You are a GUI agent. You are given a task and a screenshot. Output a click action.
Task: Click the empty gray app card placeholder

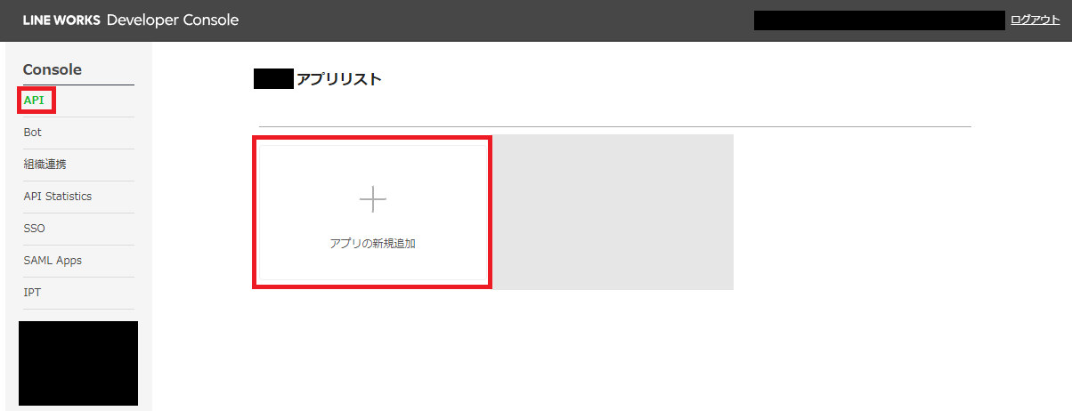pyautogui.click(x=613, y=212)
